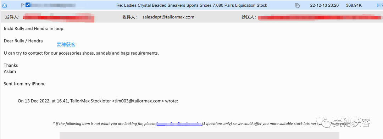Click the "Sent from my iPhone" signature line
This screenshot has width=383, height=139.
click(x=25, y=84)
